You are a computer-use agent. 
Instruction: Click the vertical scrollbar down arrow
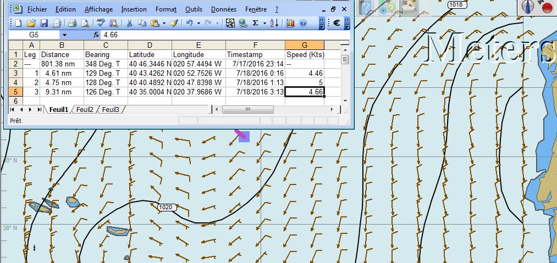click(345, 101)
